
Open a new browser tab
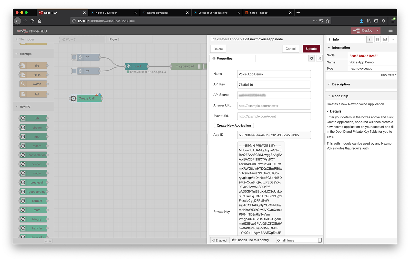[298, 12]
